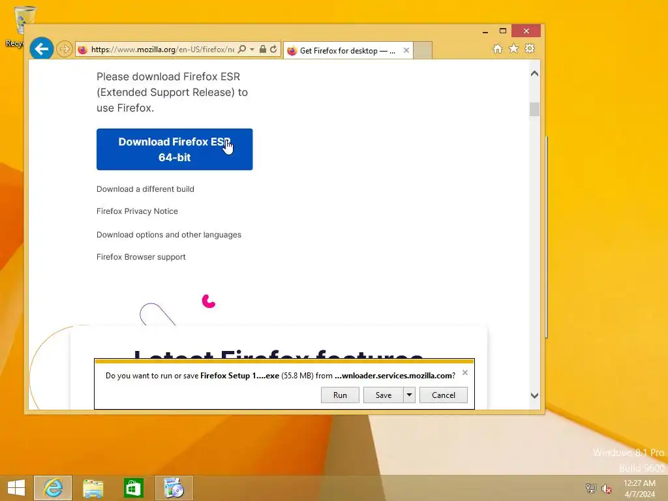Click the vertical scrollbar thumb
This screenshot has height=501, width=668.
pyautogui.click(x=535, y=109)
